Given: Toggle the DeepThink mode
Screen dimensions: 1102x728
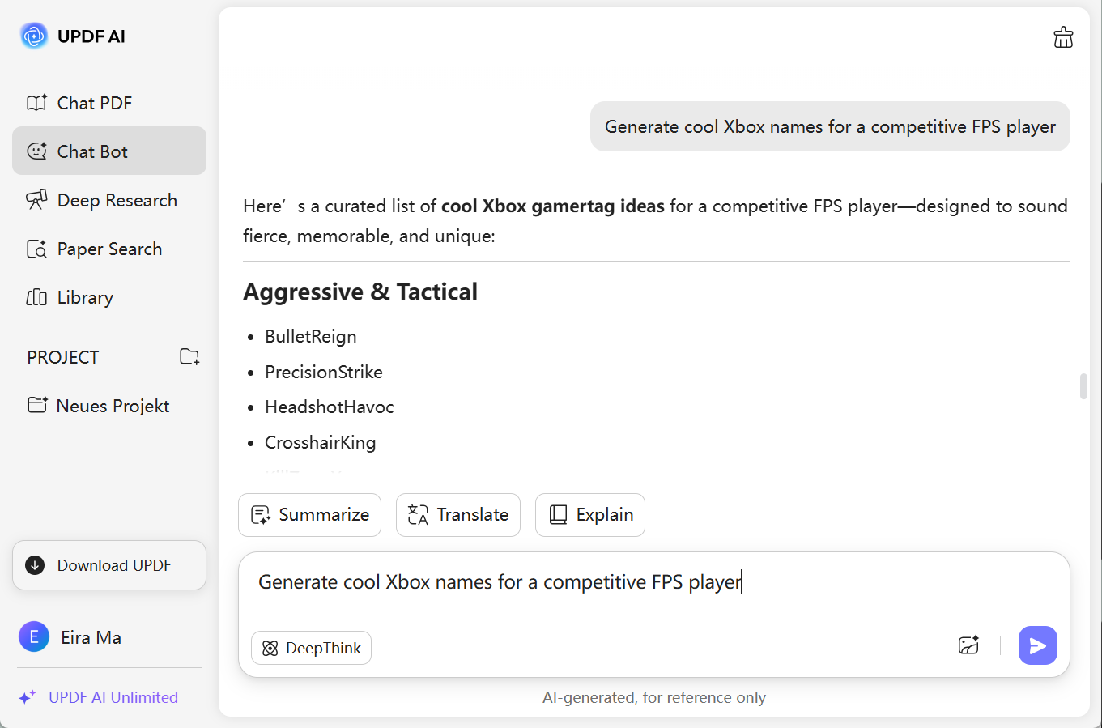Looking at the screenshot, I should 311,648.
